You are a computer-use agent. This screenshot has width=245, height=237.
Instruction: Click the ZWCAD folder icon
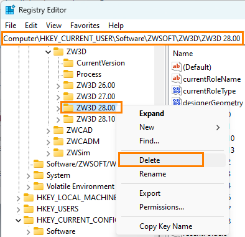point(58,130)
